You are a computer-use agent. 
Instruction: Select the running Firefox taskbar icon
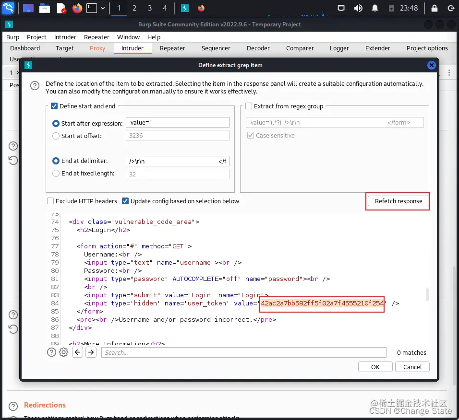pyautogui.click(x=201, y=8)
